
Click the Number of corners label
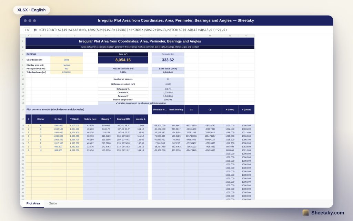(x=123, y=79)
